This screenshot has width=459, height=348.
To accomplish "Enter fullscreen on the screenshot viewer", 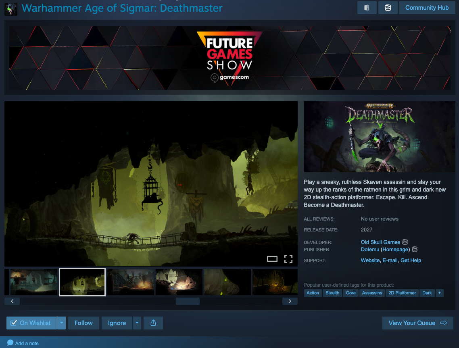I will (x=288, y=259).
